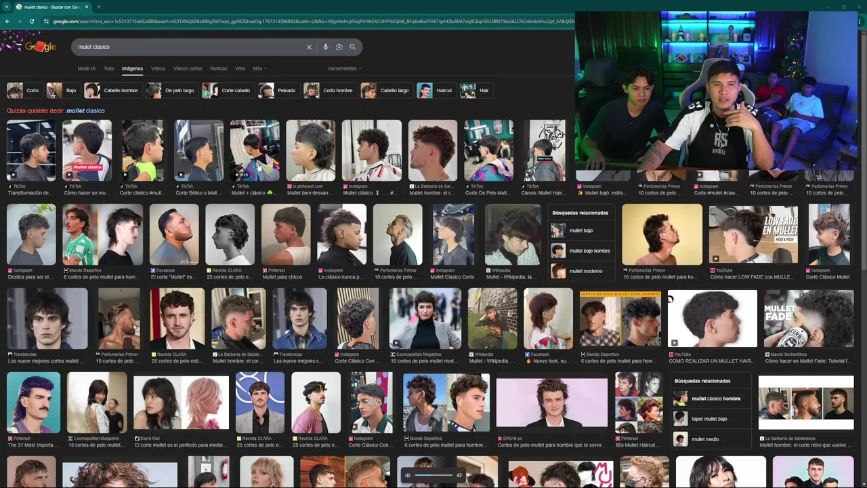The height and width of the screenshot is (488, 867).
Task: Open related search 'taper mullet bajo'
Action: tap(711, 419)
